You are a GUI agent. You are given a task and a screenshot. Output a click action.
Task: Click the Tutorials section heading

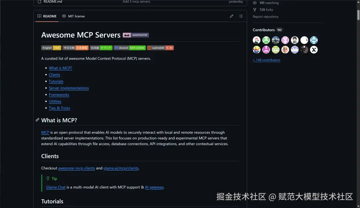point(52,201)
